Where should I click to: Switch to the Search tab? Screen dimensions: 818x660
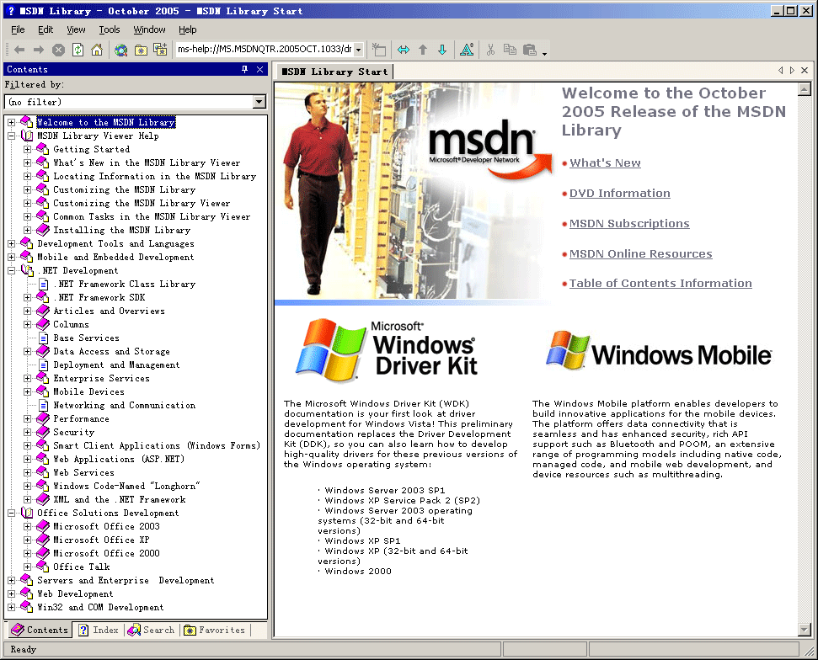(x=152, y=630)
